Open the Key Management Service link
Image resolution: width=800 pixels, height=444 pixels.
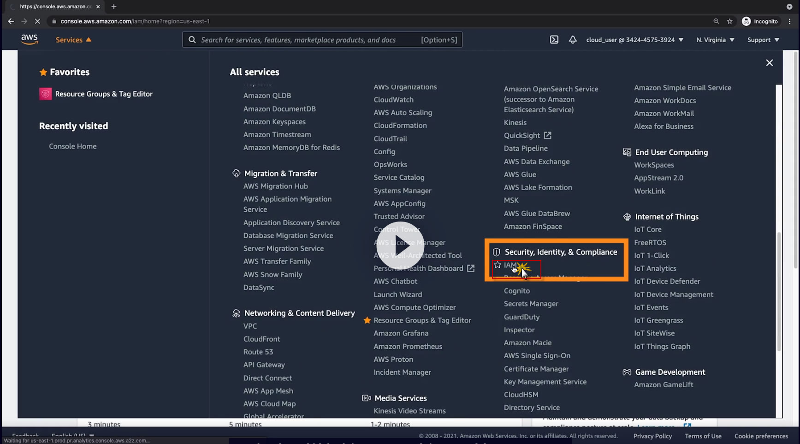coord(545,382)
